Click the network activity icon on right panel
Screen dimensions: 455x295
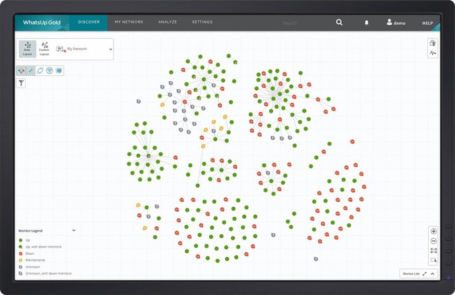tap(432, 52)
